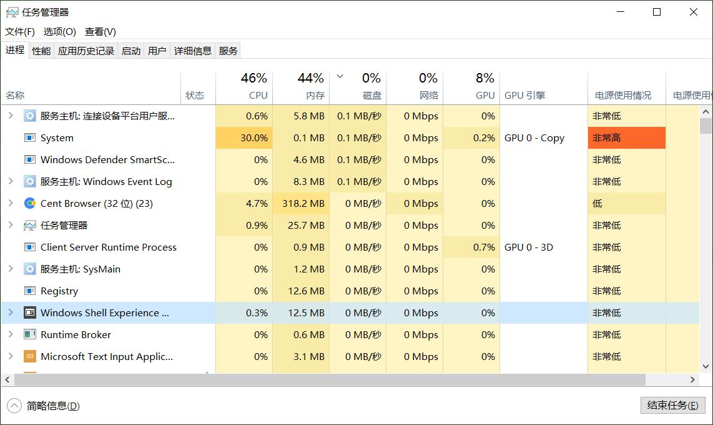713x425 pixels.
Task: Select the Registry process icon
Action: tap(30, 291)
